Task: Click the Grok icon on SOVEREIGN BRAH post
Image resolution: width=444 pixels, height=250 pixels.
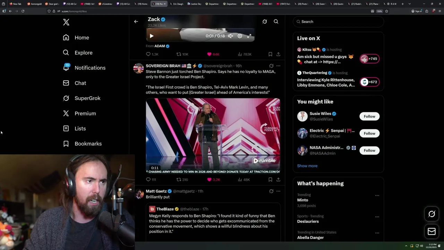Action: click(271, 66)
